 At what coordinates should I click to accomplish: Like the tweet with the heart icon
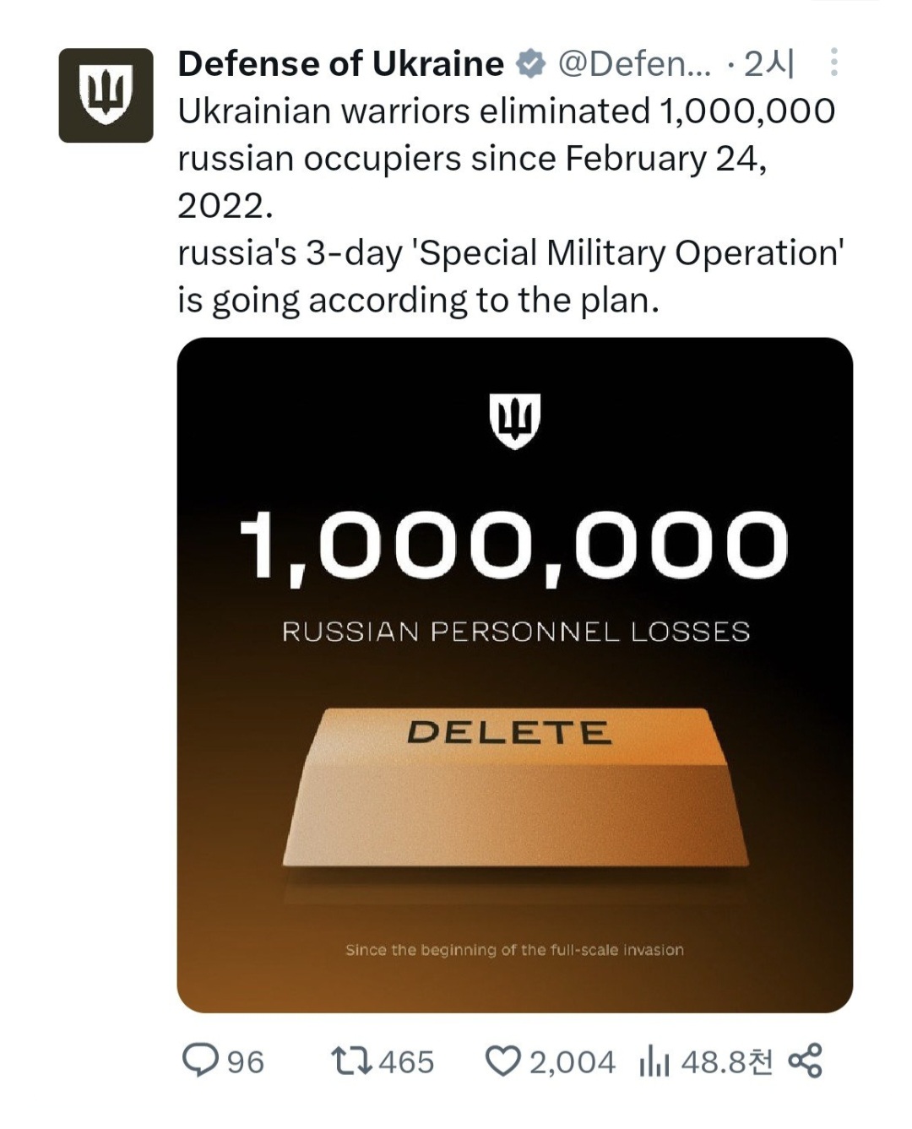pyautogui.click(x=503, y=1061)
